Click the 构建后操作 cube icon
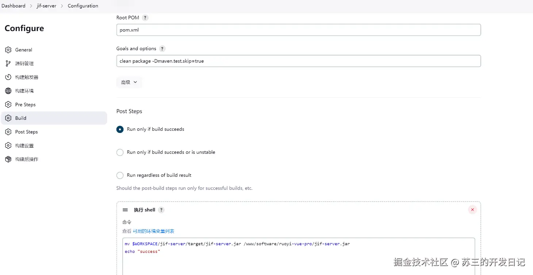This screenshot has height=275, width=533. (x=8, y=159)
